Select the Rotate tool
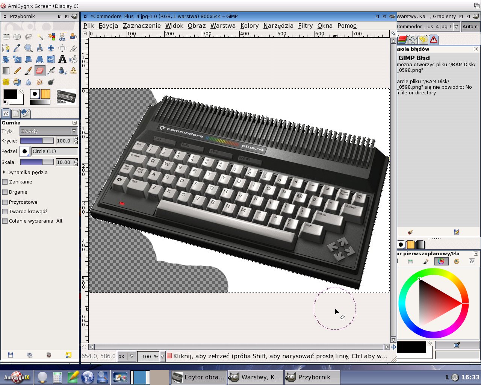The width and height of the screenshot is (481, 385). [x=6, y=59]
